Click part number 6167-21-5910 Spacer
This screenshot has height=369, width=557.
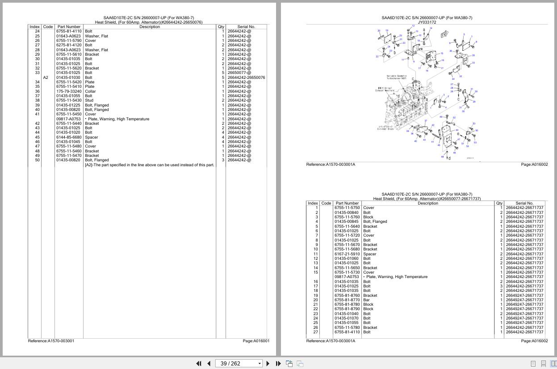click(347, 254)
